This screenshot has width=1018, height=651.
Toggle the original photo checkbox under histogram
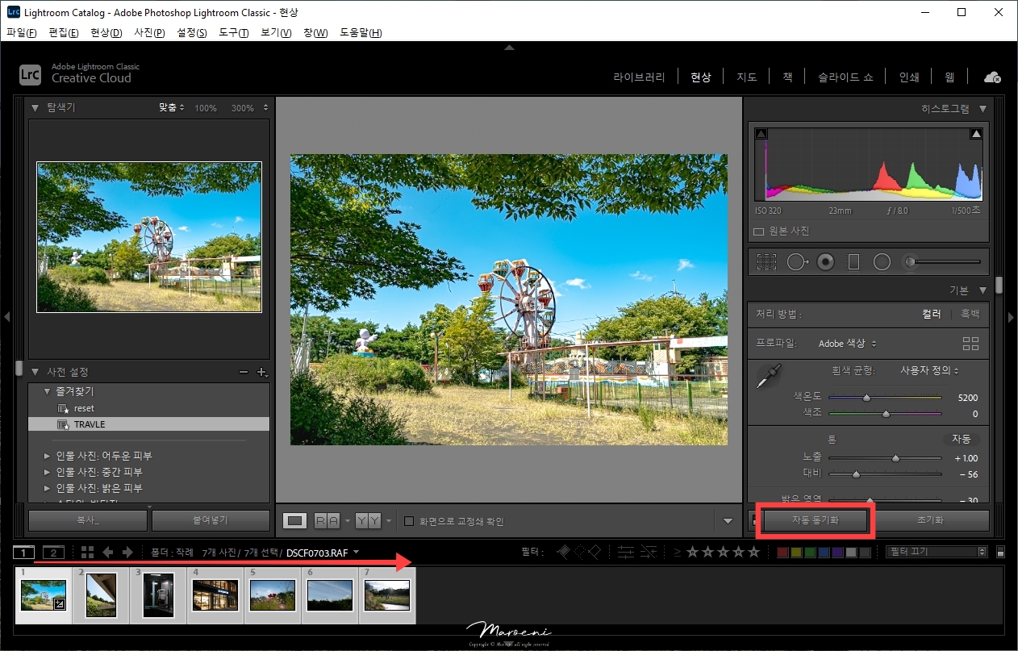(758, 232)
